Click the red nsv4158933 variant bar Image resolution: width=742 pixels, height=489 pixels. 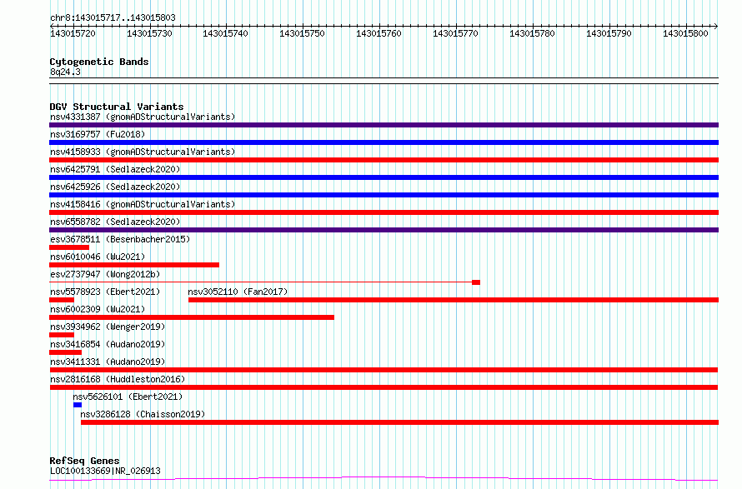[384, 160]
